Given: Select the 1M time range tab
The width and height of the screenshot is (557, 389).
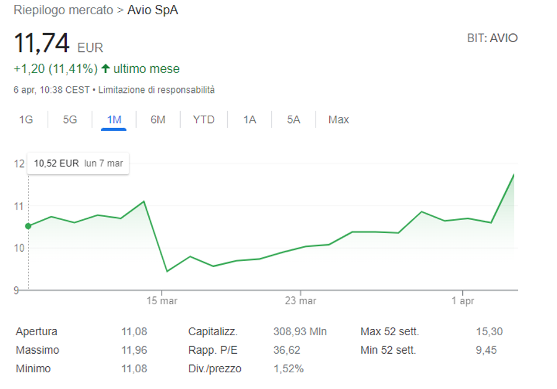Looking at the screenshot, I should (114, 119).
